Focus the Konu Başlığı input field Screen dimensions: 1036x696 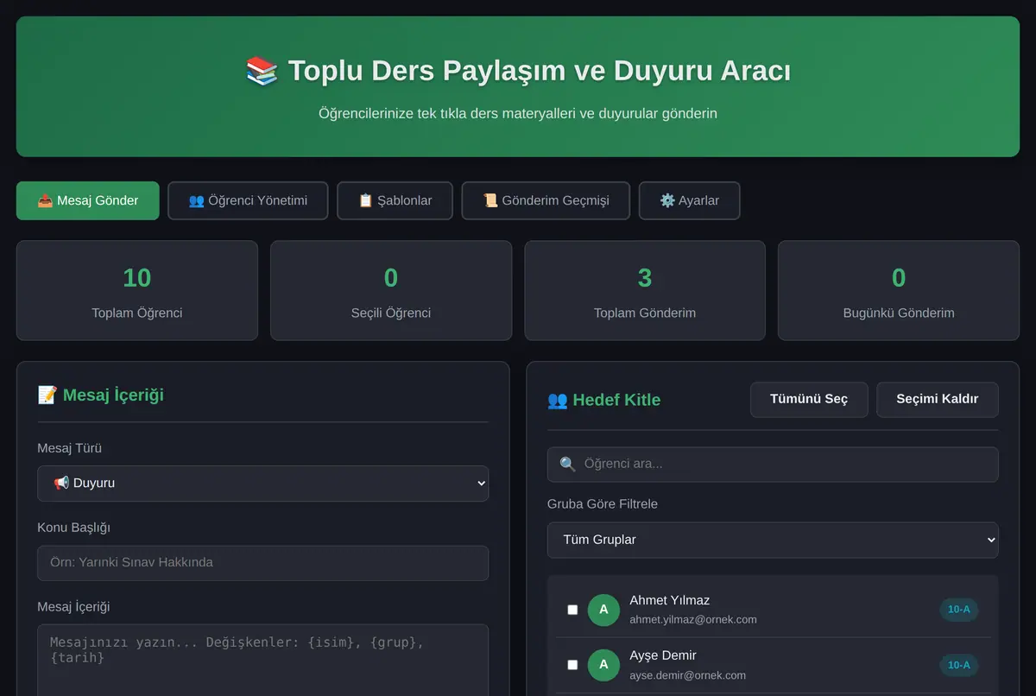[x=262, y=563]
